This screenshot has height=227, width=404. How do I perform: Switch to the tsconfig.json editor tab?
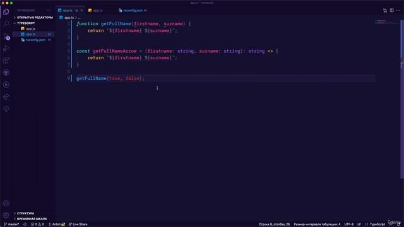(x=133, y=11)
